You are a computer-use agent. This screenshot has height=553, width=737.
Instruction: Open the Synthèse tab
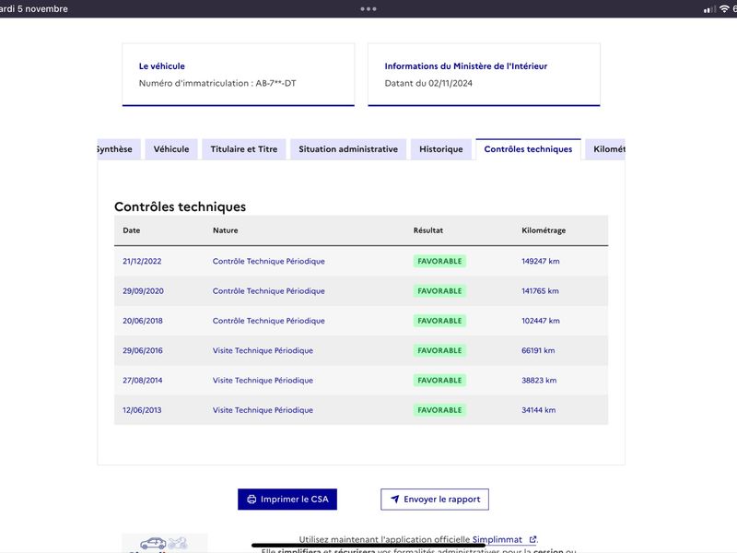point(119,149)
